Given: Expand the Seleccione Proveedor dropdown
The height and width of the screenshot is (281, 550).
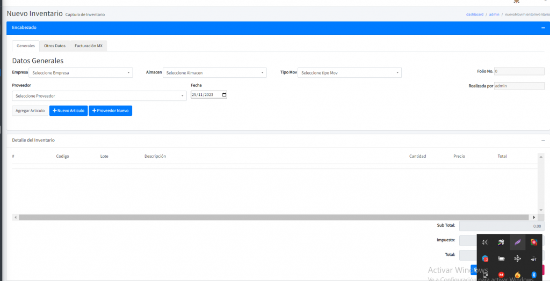Looking at the screenshot, I should click(x=99, y=96).
